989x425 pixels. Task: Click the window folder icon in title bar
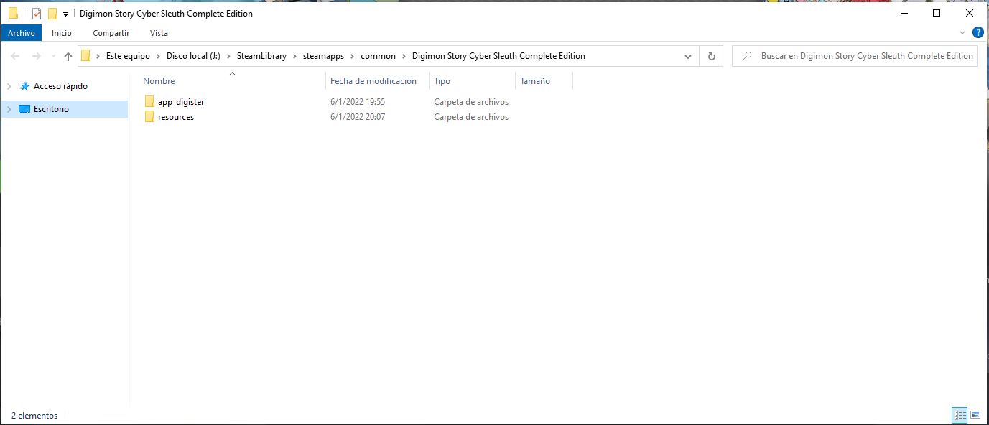click(13, 14)
